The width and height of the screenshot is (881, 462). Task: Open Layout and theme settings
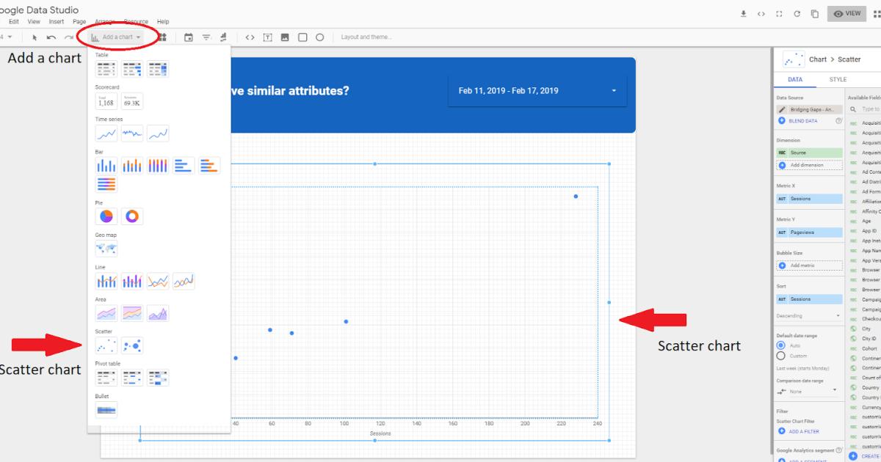point(366,37)
